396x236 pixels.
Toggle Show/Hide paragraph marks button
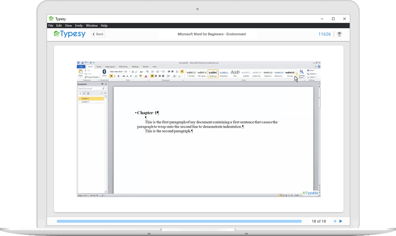182,72
